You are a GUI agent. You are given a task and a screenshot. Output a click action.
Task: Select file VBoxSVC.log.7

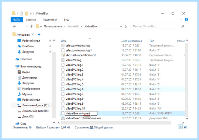[74, 94]
